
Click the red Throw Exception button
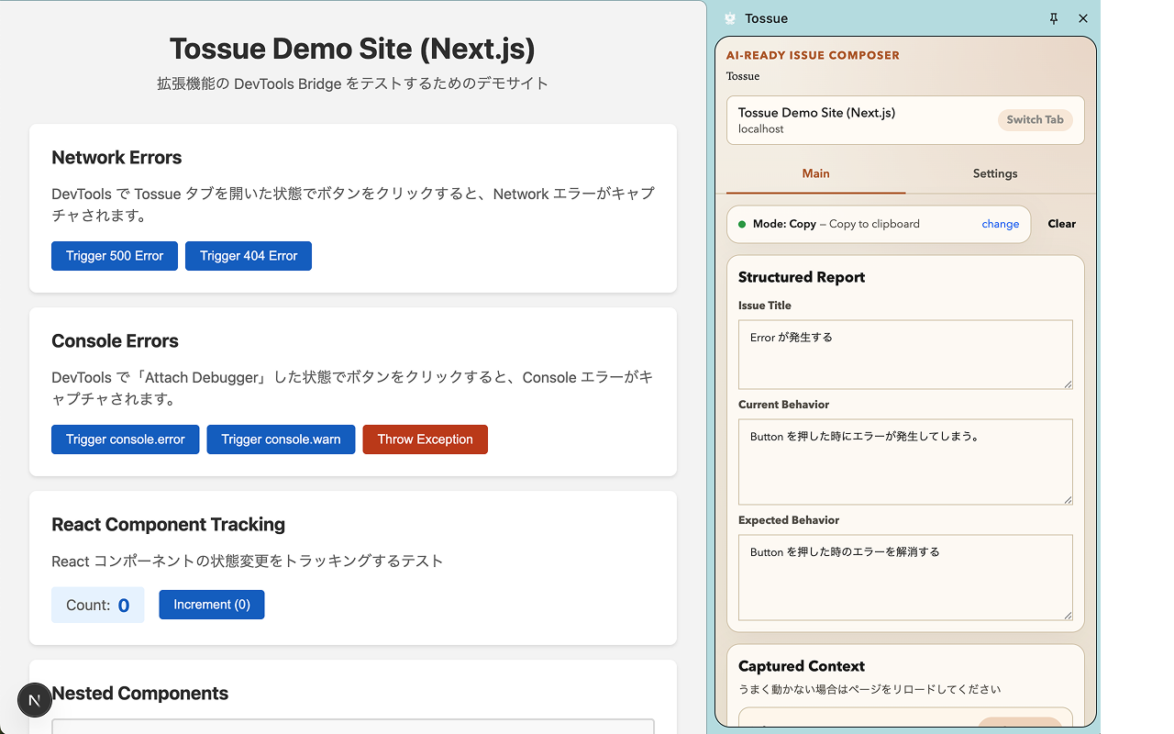pos(426,439)
